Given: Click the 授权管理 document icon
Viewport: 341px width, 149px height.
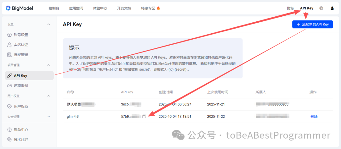Looking at the screenshot, I should tap(9, 55).
